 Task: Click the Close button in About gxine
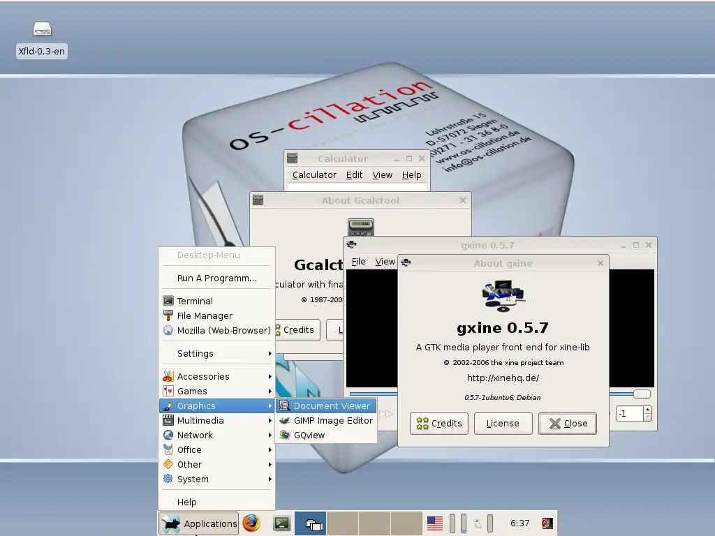pos(567,424)
